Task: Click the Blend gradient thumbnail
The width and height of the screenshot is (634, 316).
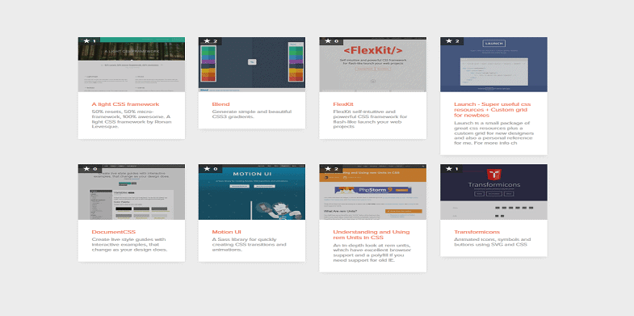Action: point(252,65)
